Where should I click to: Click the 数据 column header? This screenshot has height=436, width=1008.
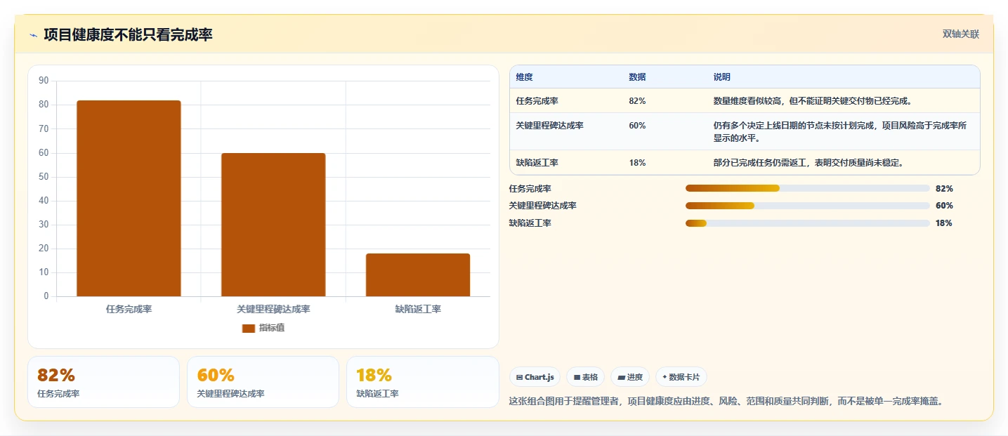(637, 77)
